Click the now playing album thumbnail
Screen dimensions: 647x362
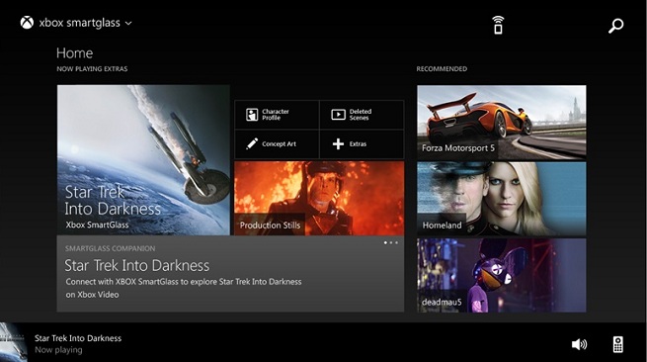pos(14,342)
